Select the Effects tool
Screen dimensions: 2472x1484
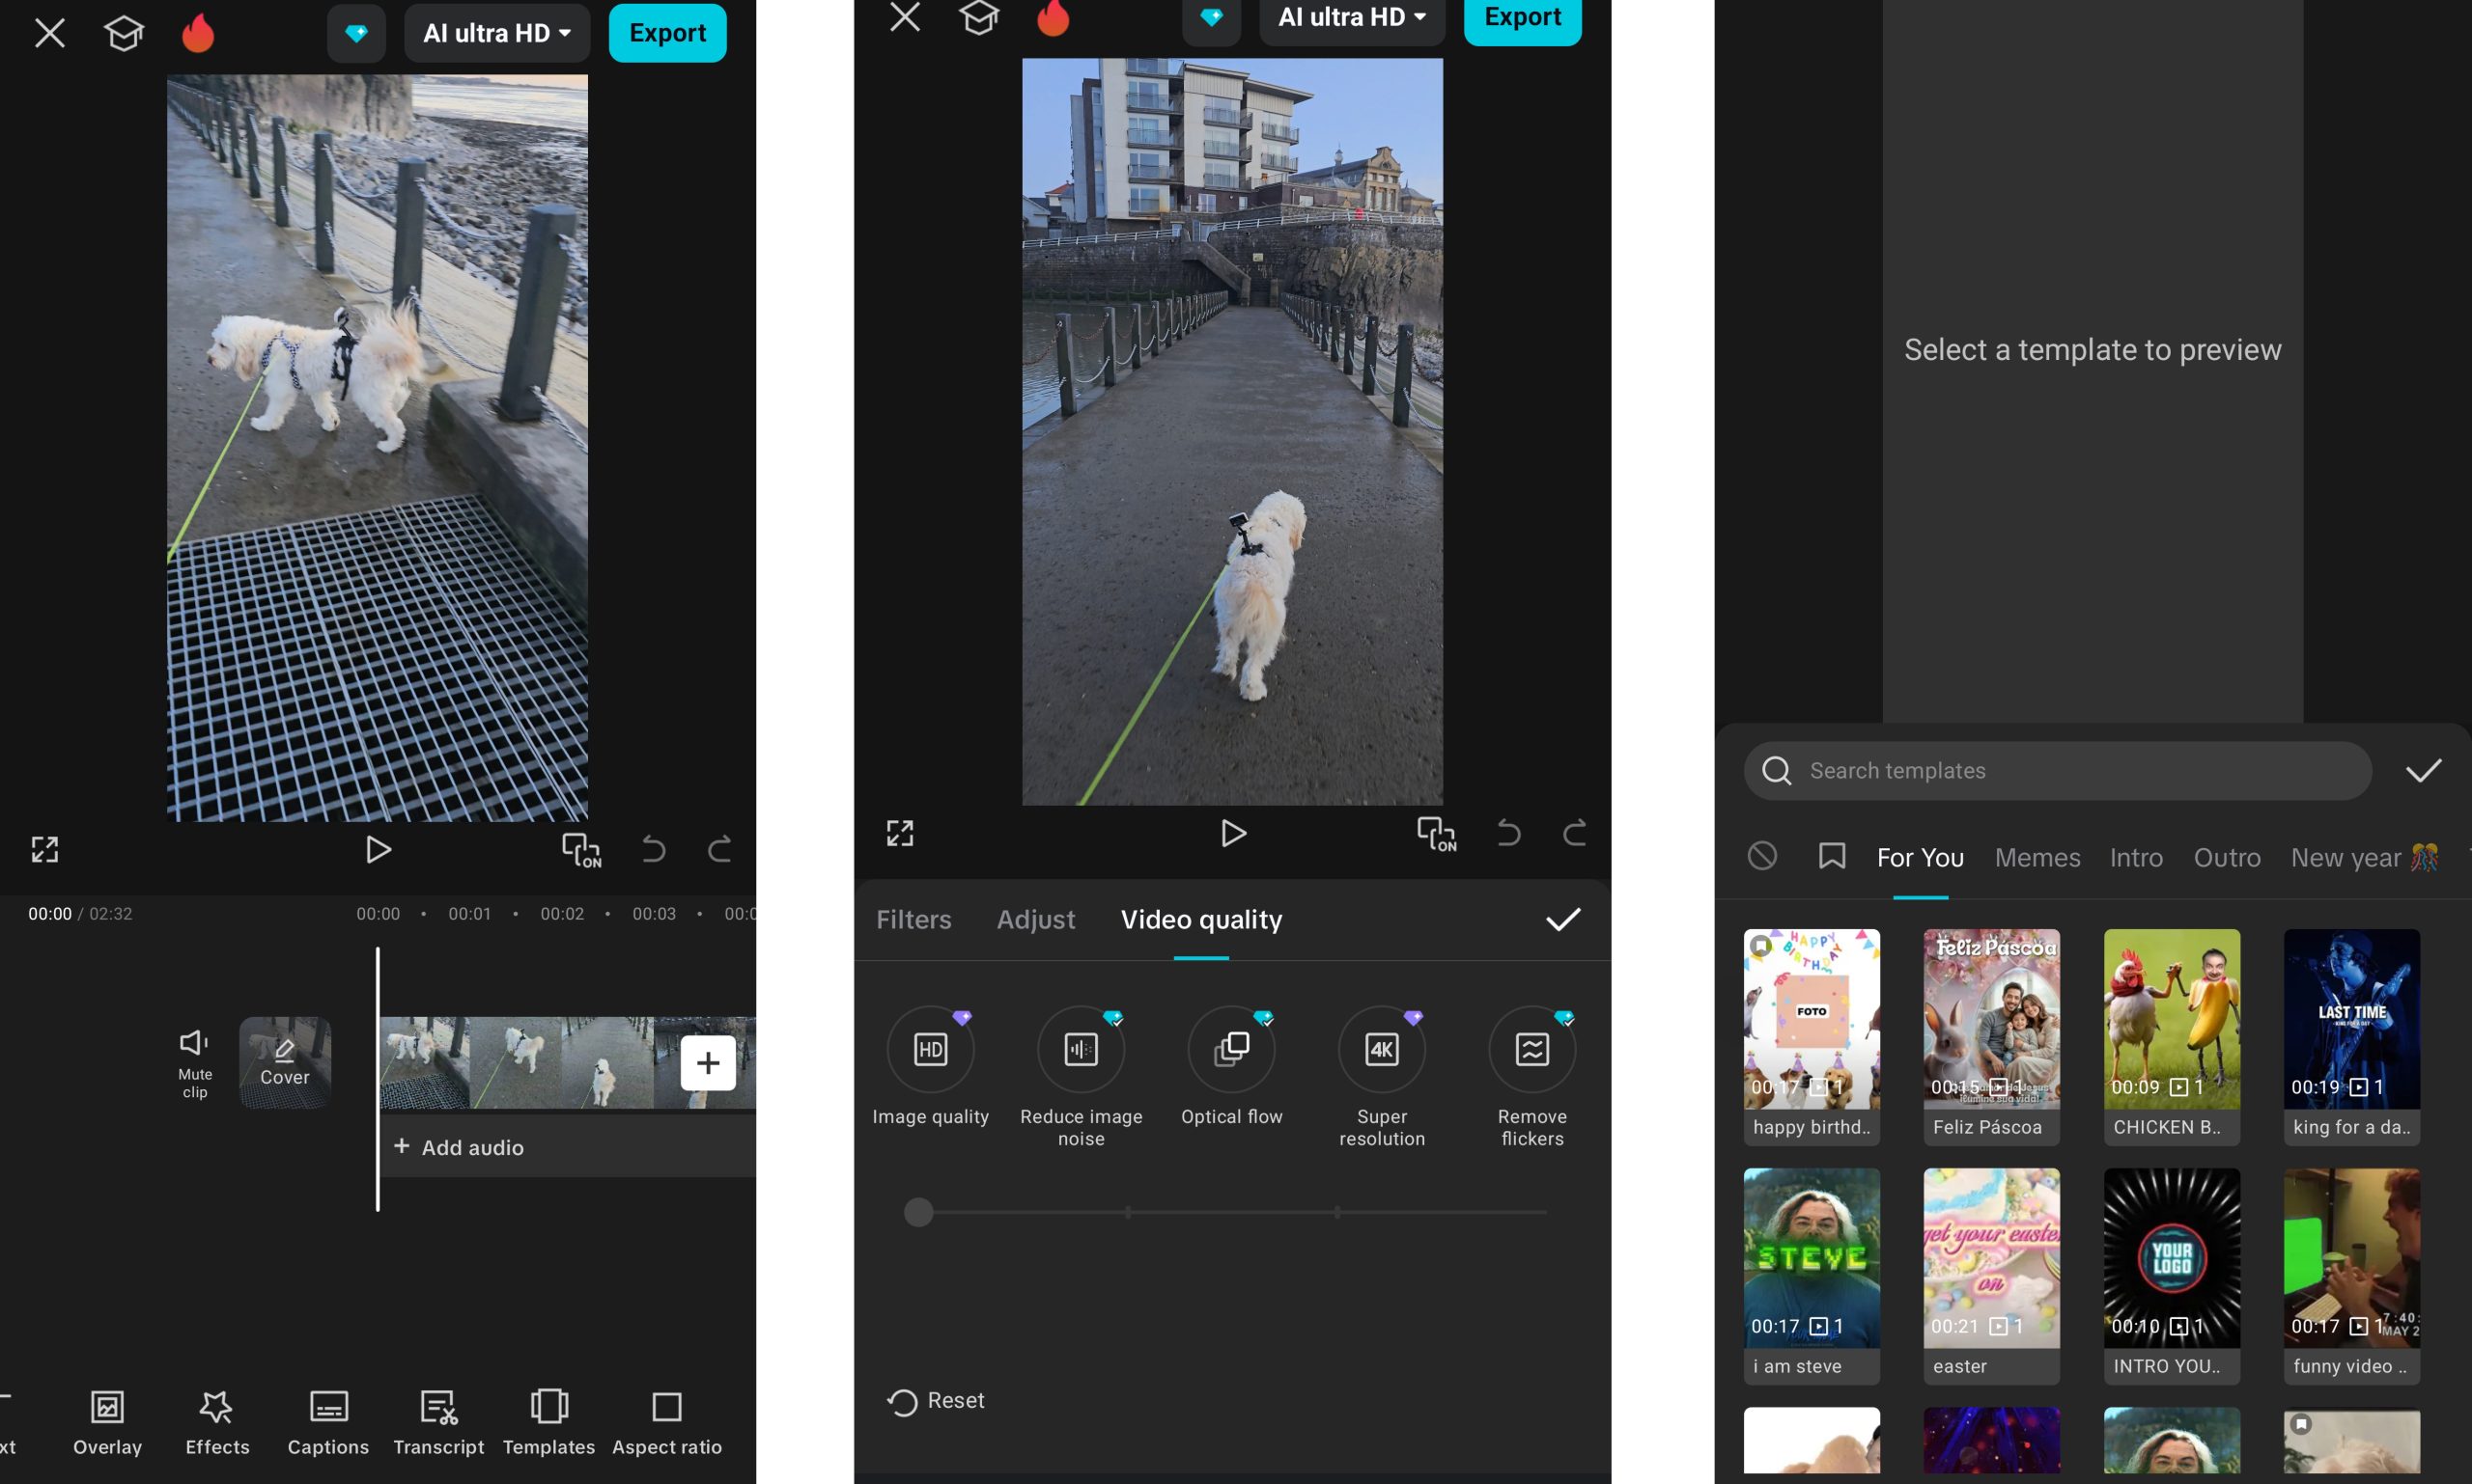point(217,1423)
